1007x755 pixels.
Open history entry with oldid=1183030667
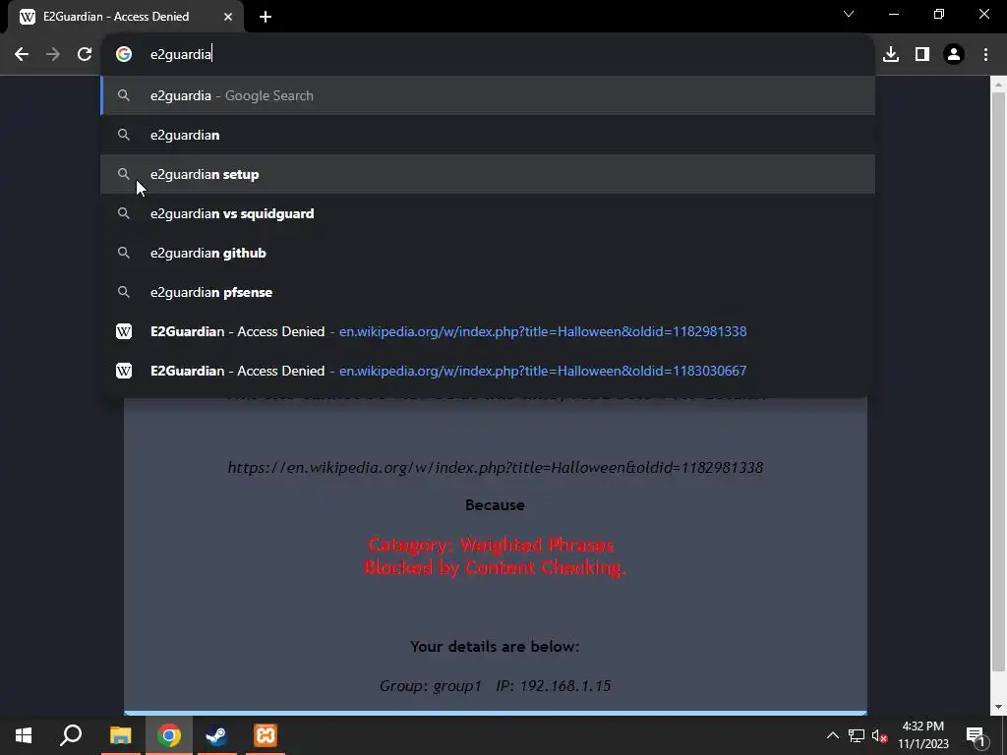(488, 371)
